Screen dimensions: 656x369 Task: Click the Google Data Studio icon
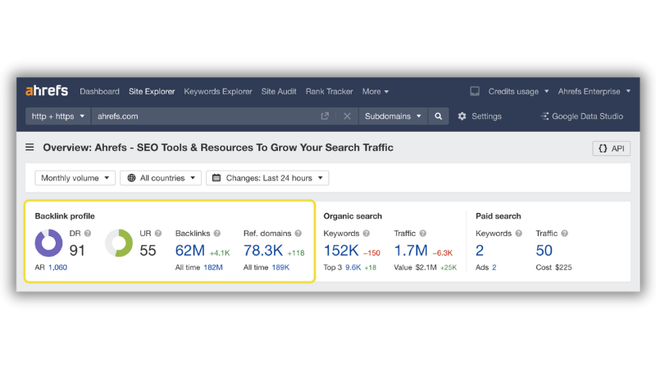tap(544, 116)
